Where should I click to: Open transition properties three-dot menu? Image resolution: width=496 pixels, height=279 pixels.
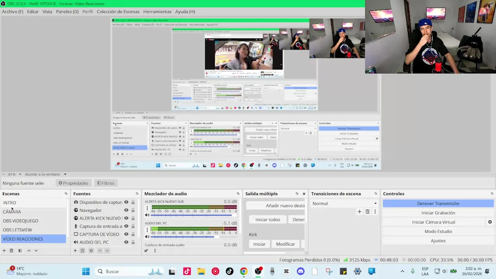point(375,212)
